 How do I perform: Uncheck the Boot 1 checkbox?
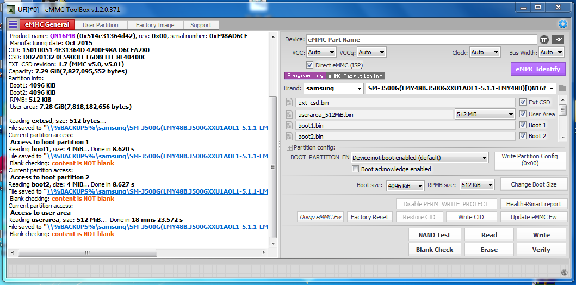tap(523, 125)
